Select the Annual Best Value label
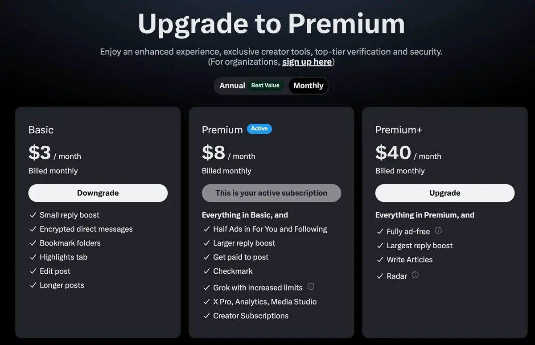 coord(266,85)
